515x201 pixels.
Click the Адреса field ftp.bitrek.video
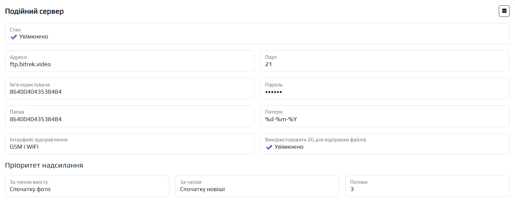pyautogui.click(x=129, y=64)
